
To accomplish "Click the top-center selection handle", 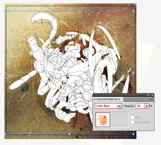I will 69,11.
